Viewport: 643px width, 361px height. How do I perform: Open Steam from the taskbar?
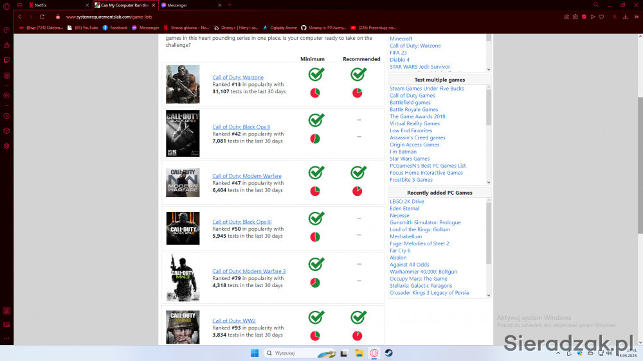pyautogui.click(x=389, y=353)
